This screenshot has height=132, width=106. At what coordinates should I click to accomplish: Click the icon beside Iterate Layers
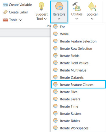point(55,99)
